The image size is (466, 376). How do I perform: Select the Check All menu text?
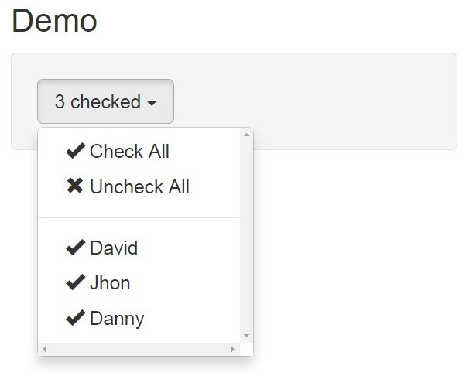pos(129,152)
